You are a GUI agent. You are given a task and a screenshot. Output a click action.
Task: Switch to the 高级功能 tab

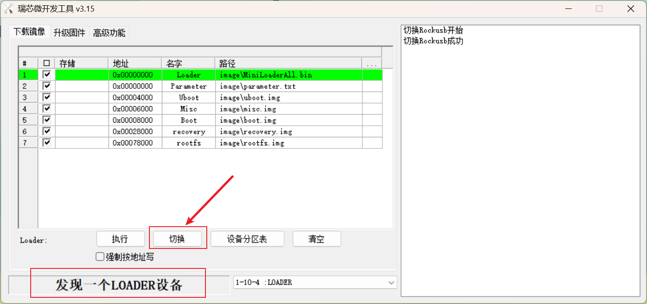click(109, 32)
